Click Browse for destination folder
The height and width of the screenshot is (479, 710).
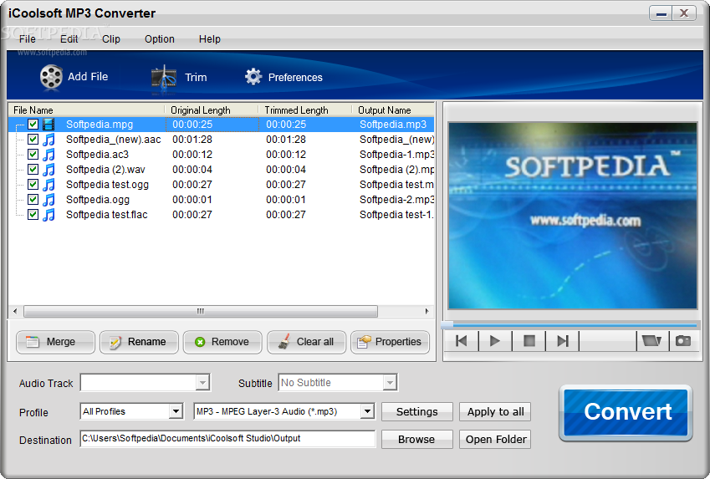pos(417,439)
